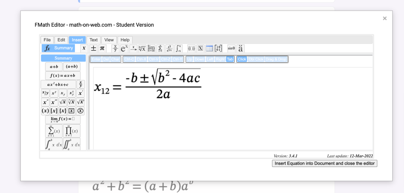Pick the partial derivative toolbar icon
The image size is (404, 193).
[x=169, y=48]
